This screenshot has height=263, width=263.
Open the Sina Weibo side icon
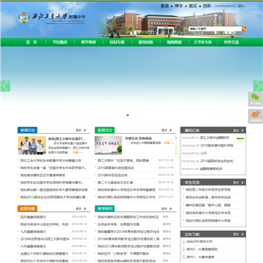pyautogui.click(x=256, y=116)
